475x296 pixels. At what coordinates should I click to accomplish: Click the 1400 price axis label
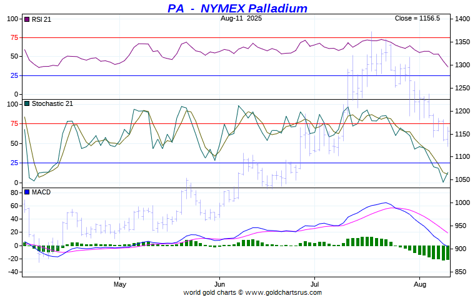coord(462,19)
